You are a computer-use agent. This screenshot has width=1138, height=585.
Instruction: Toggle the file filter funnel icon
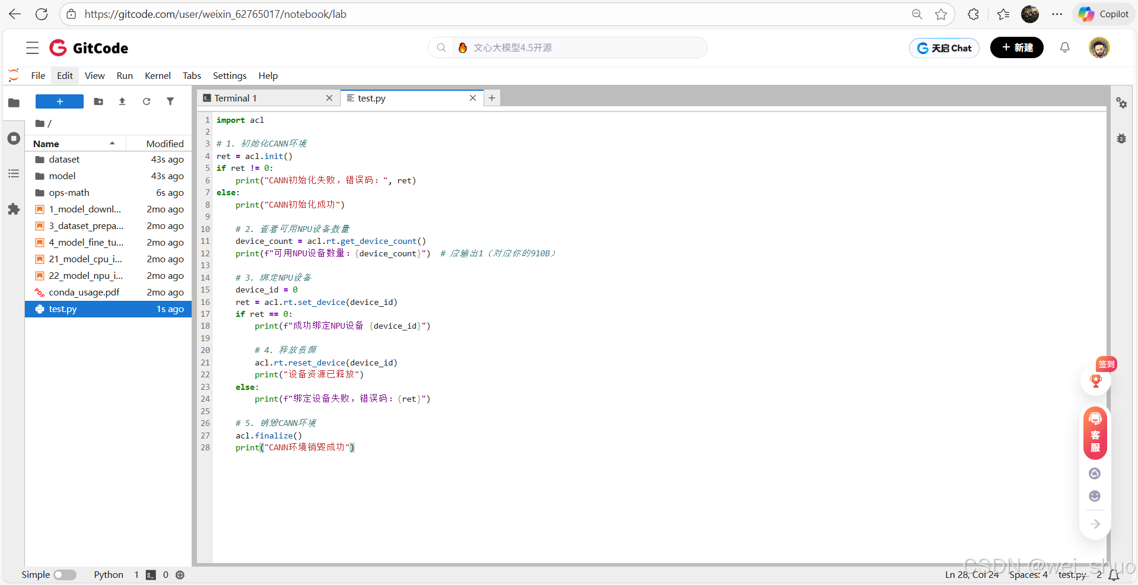click(170, 101)
